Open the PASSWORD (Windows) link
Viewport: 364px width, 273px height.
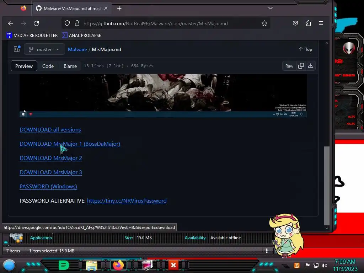48,187
